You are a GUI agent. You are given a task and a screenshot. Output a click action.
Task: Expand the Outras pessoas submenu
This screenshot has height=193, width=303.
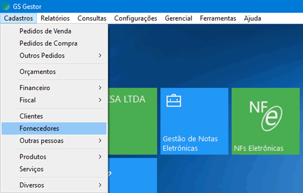coord(53,141)
